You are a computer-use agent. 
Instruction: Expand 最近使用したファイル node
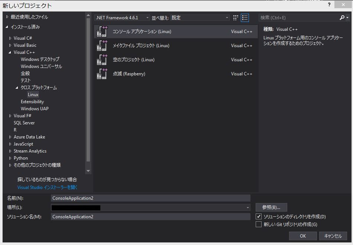7,17
